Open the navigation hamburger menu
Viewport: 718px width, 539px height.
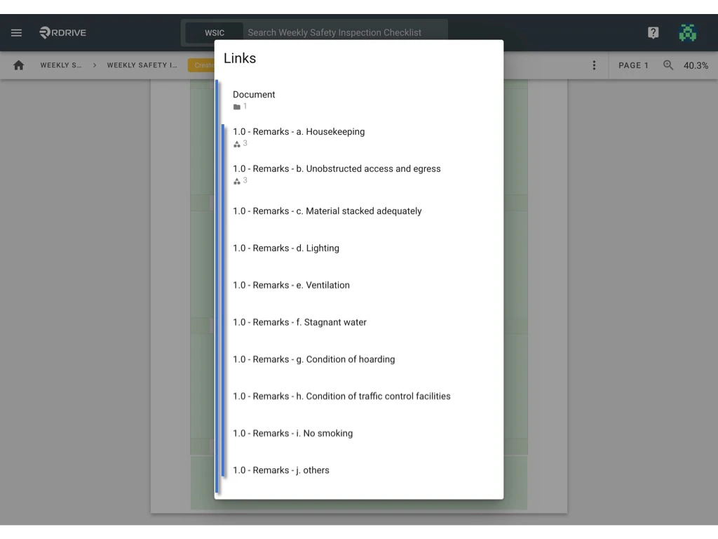point(16,32)
